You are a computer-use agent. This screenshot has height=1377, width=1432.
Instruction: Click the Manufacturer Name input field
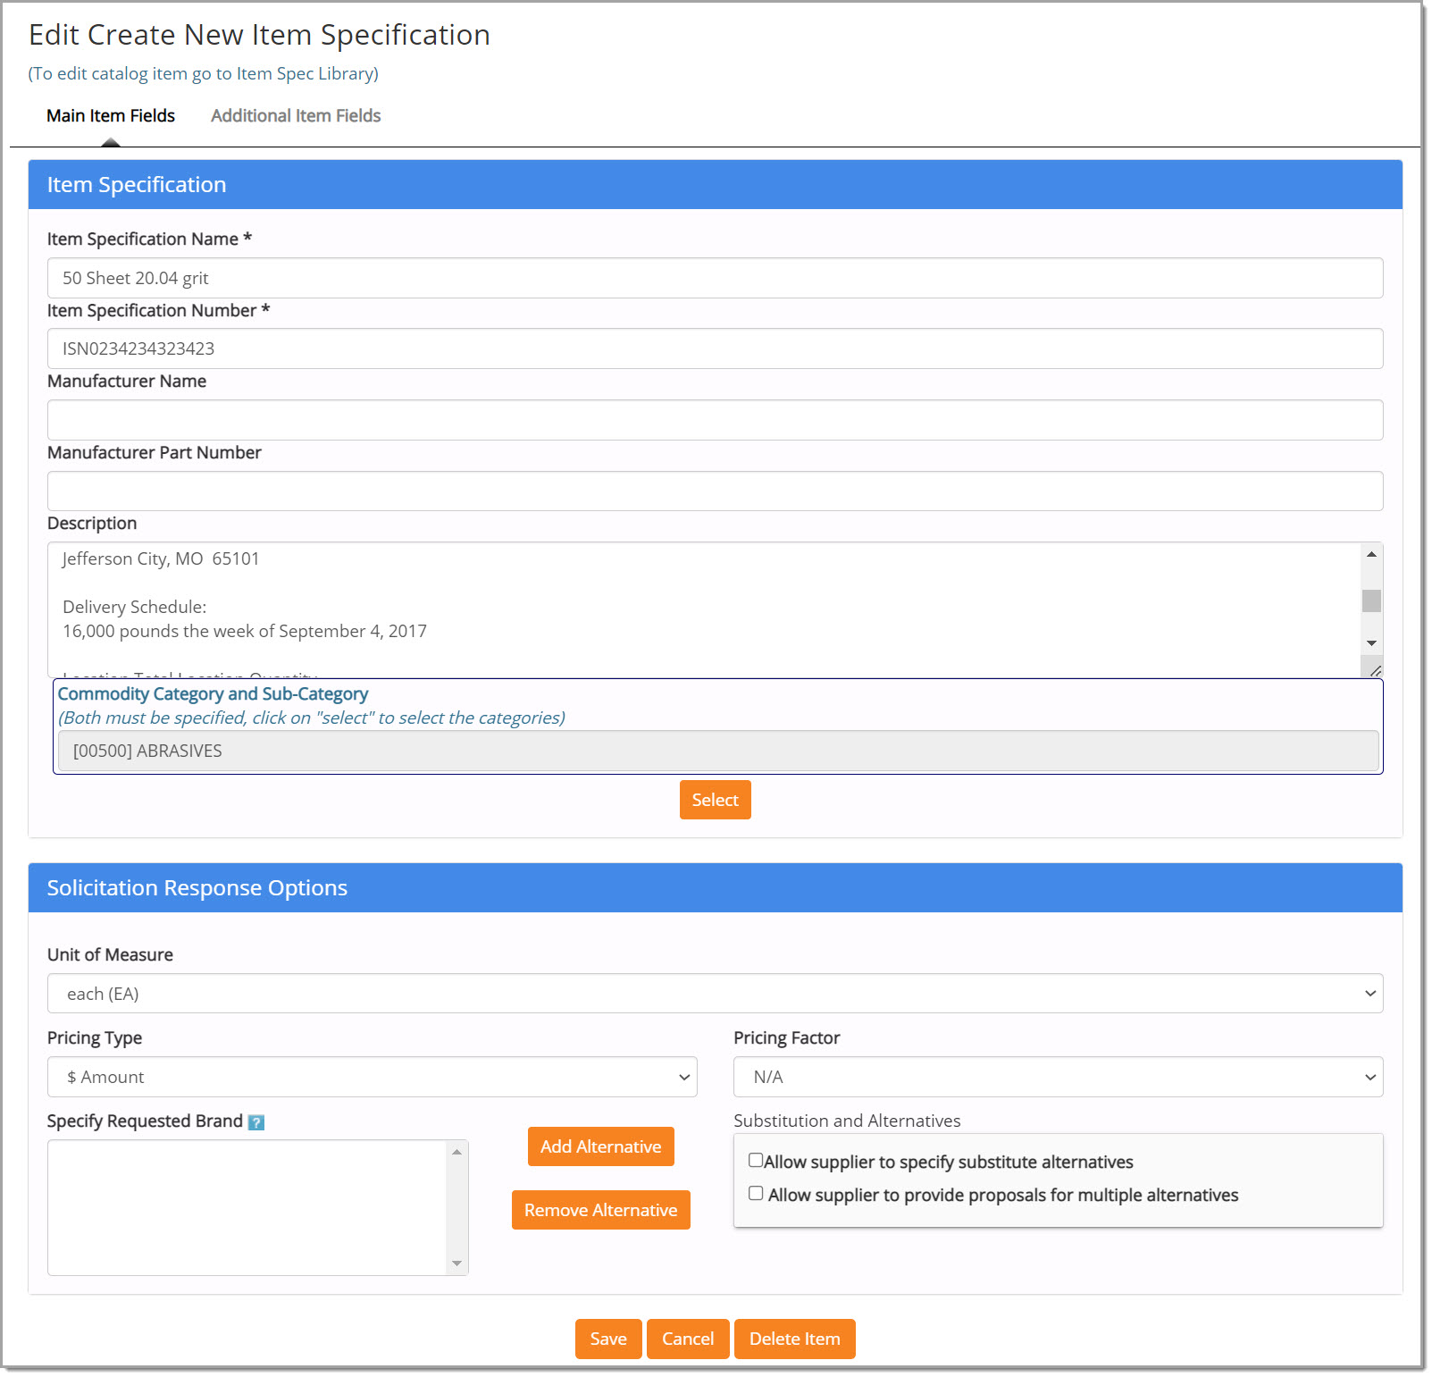(x=713, y=419)
